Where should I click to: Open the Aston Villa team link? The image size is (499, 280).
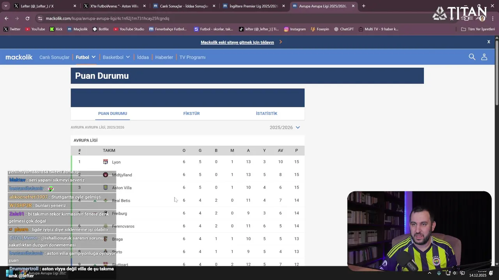click(x=122, y=188)
